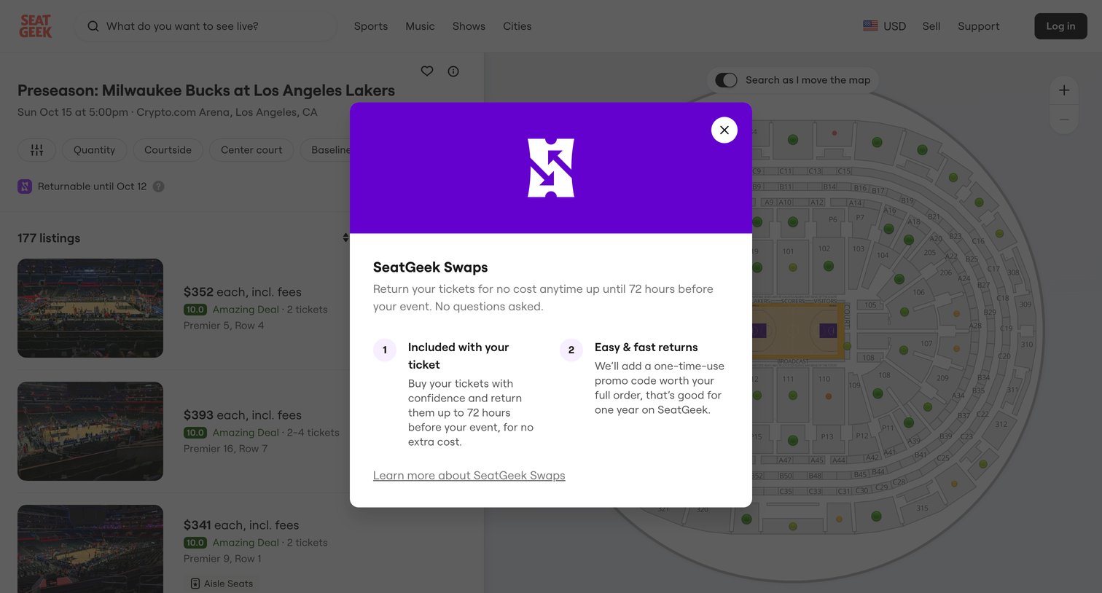Screen dimensions: 1102x593
Task: Open the Shows menu
Action: tap(469, 26)
